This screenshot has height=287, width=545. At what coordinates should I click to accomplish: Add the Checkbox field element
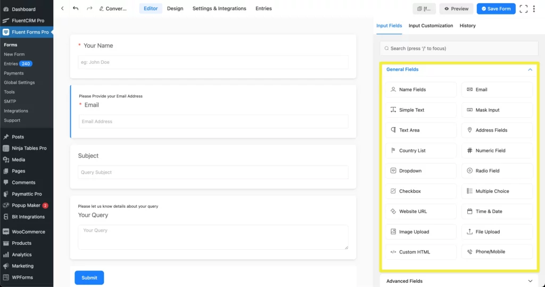tap(420, 191)
